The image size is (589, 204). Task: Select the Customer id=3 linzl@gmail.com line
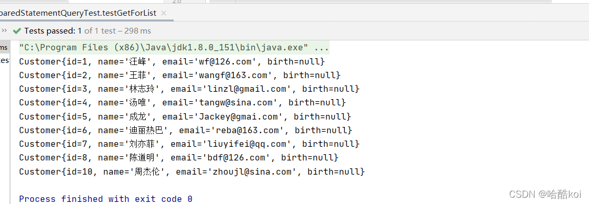pyautogui.click(x=189, y=89)
